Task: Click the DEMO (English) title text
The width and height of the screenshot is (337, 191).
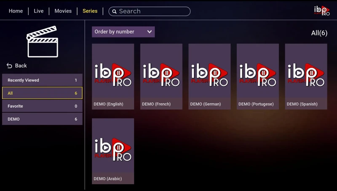Action: pos(109,104)
